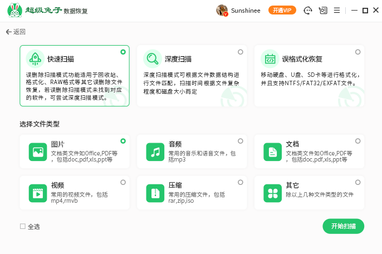Click the 压缩 zip archive icon
382x254 pixels.
pyautogui.click(x=155, y=193)
